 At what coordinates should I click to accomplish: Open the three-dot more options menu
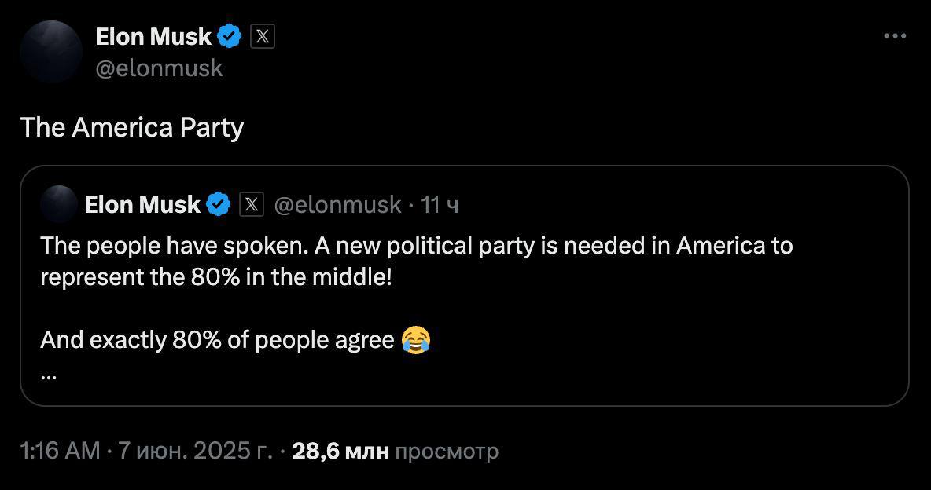click(x=895, y=36)
